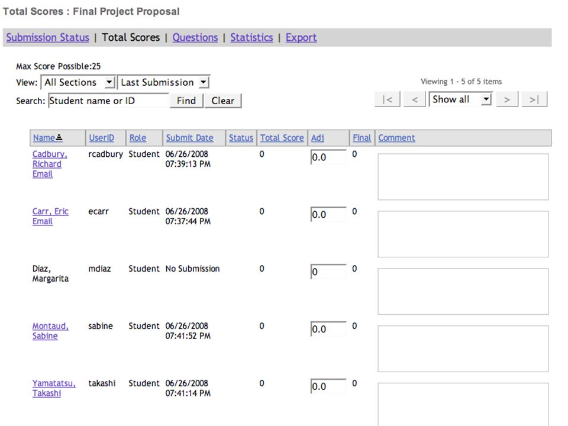Select the 'No Submission' text for mdiaz
The width and height of the screenshot is (568, 426).
pyautogui.click(x=192, y=269)
